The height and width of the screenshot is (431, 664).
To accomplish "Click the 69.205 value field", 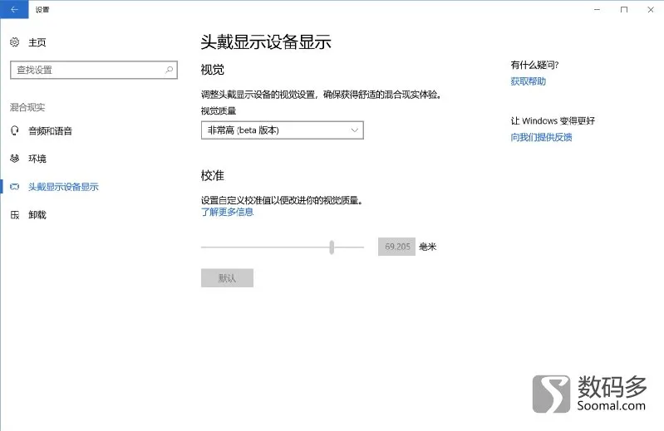I will click(396, 247).
